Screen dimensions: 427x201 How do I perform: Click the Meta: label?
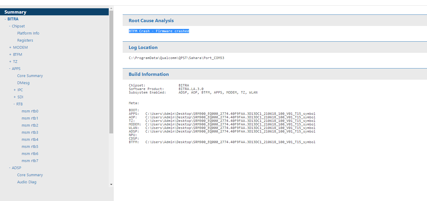[x=134, y=103]
